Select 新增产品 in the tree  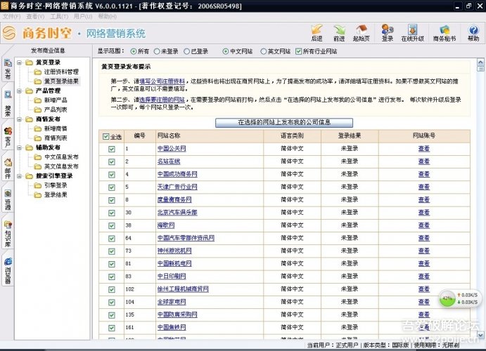pos(56,100)
